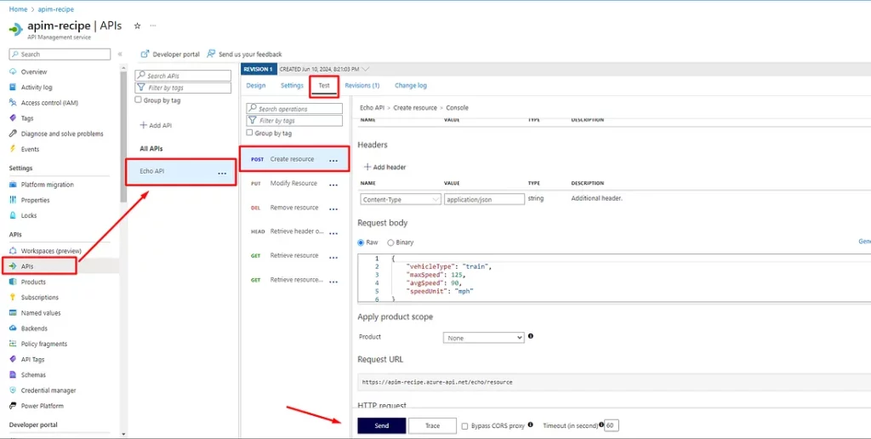
Task: Open Modify Resource ellipsis menu
Action: coord(333,185)
